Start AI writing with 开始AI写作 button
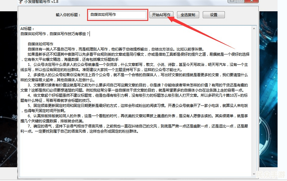The width and height of the screenshot is (287, 181). pos(161,15)
